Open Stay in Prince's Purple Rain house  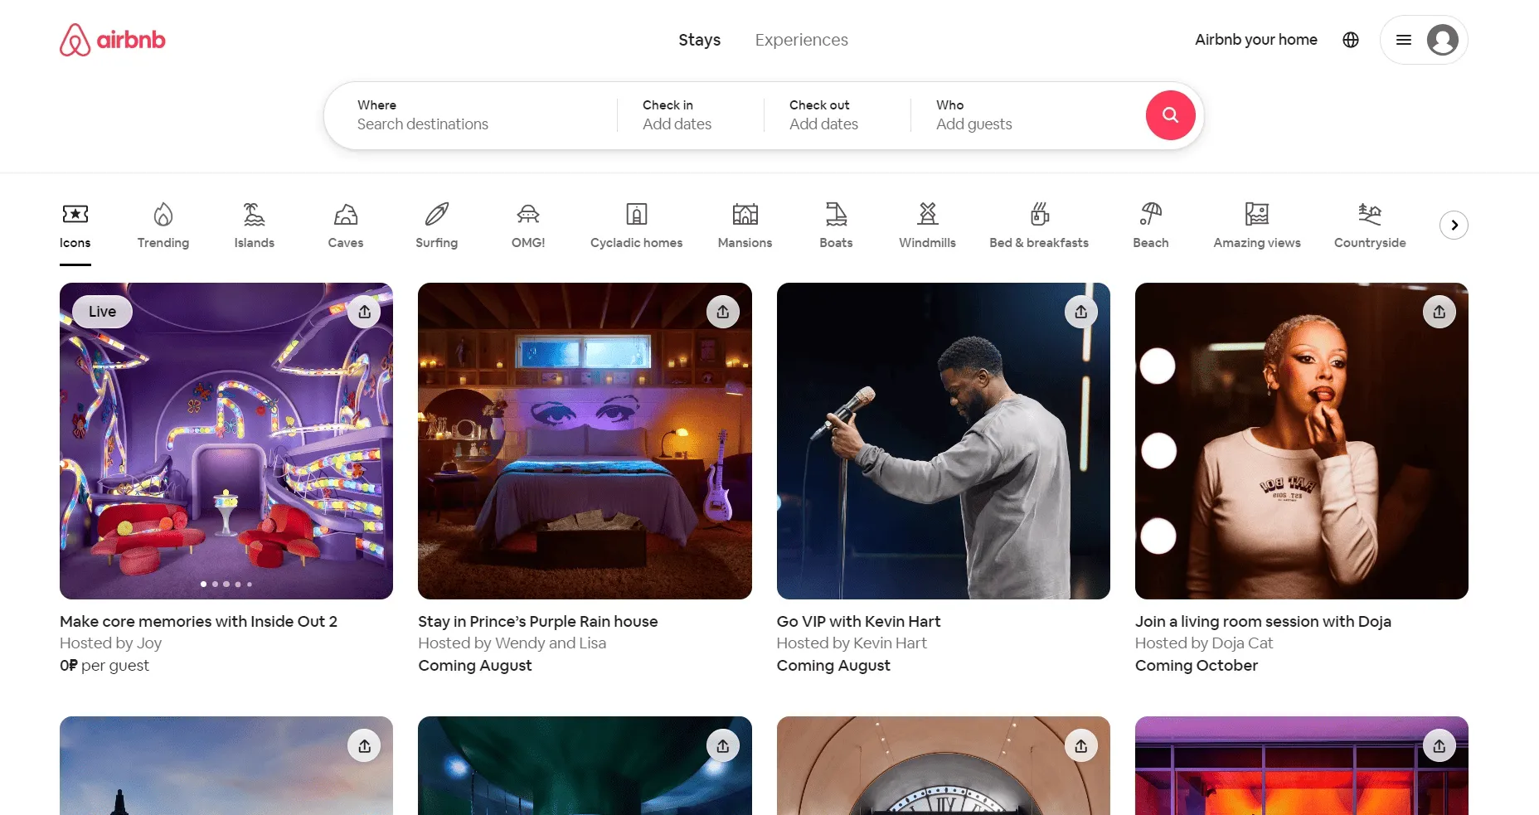(x=537, y=621)
